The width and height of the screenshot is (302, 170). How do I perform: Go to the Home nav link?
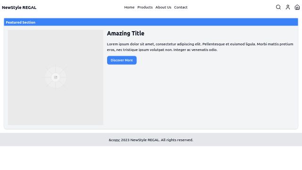pos(129,8)
